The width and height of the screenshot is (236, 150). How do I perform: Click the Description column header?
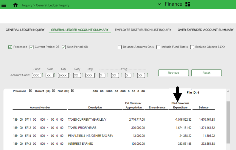[x=95, y=108]
